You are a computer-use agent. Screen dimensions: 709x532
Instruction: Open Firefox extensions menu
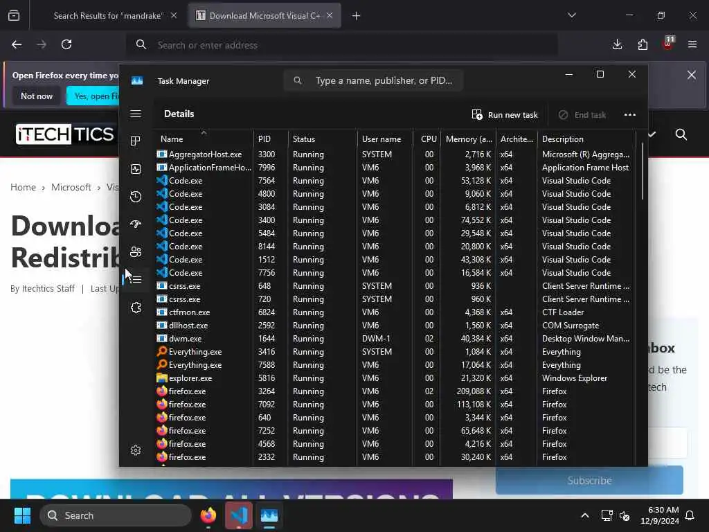pos(643,44)
